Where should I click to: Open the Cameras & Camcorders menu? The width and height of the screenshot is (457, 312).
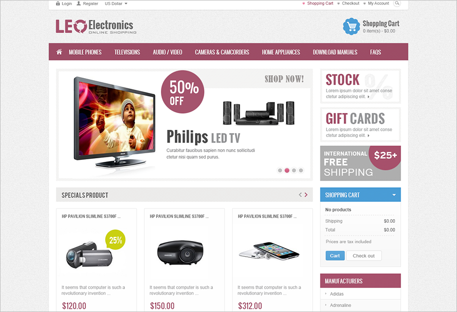coord(222,52)
